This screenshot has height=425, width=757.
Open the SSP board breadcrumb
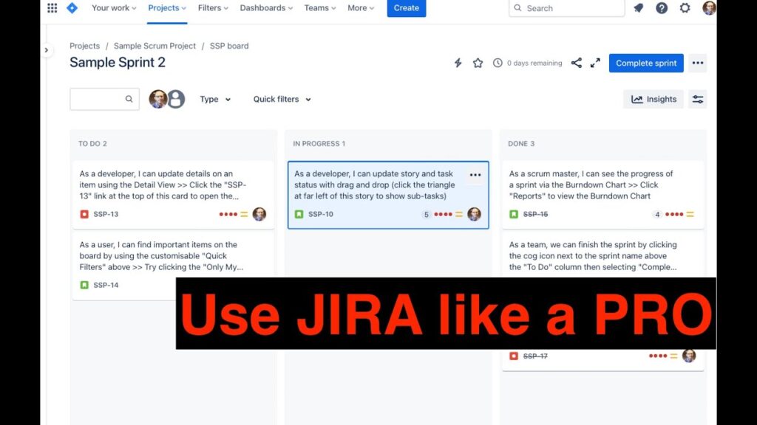[x=229, y=46]
